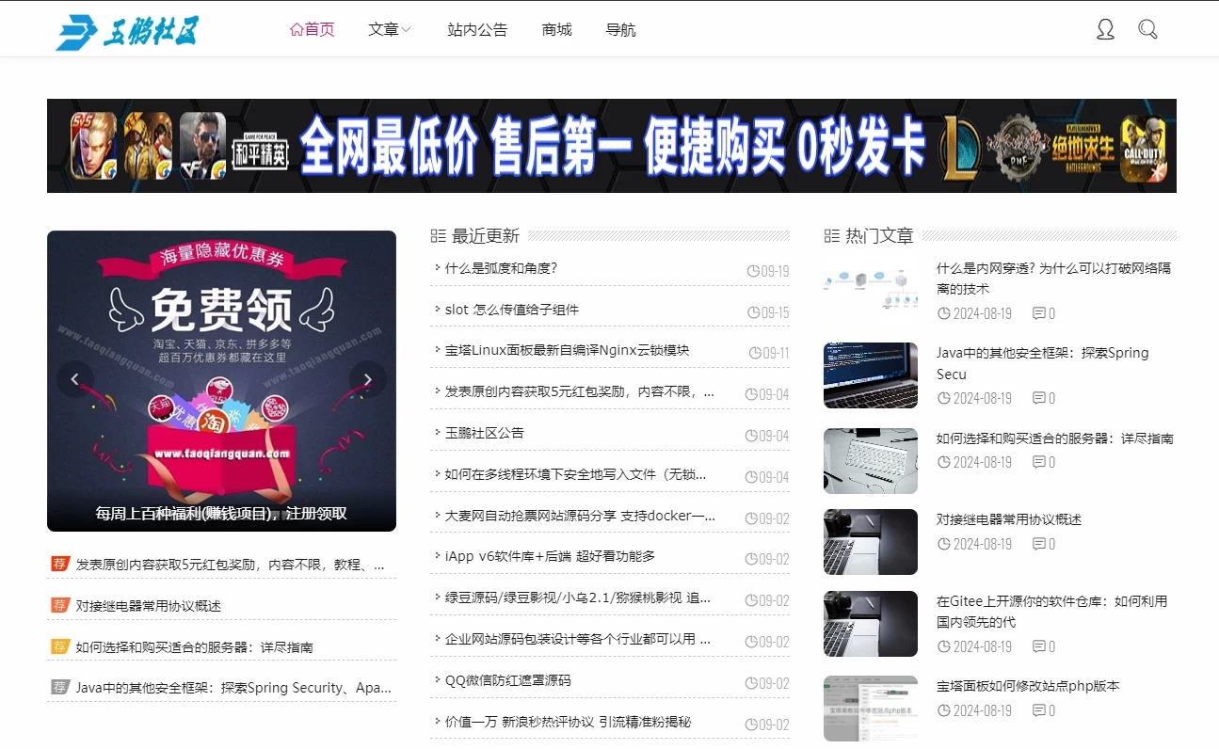Open the 商城 menu item
The height and width of the screenshot is (749, 1219).
point(555,29)
